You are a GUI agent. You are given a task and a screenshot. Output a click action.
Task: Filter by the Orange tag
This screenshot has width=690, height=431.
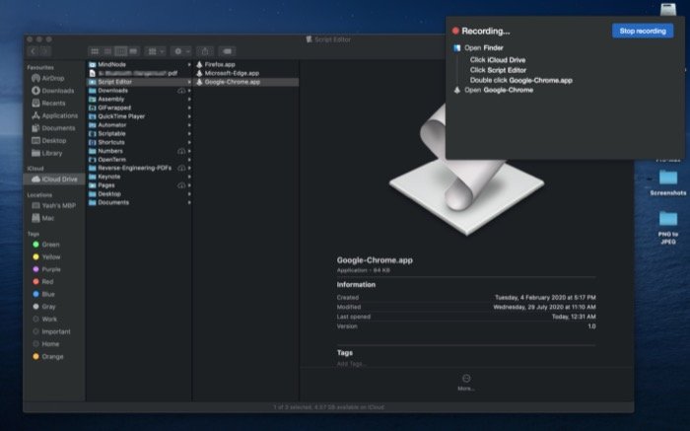[48, 357]
